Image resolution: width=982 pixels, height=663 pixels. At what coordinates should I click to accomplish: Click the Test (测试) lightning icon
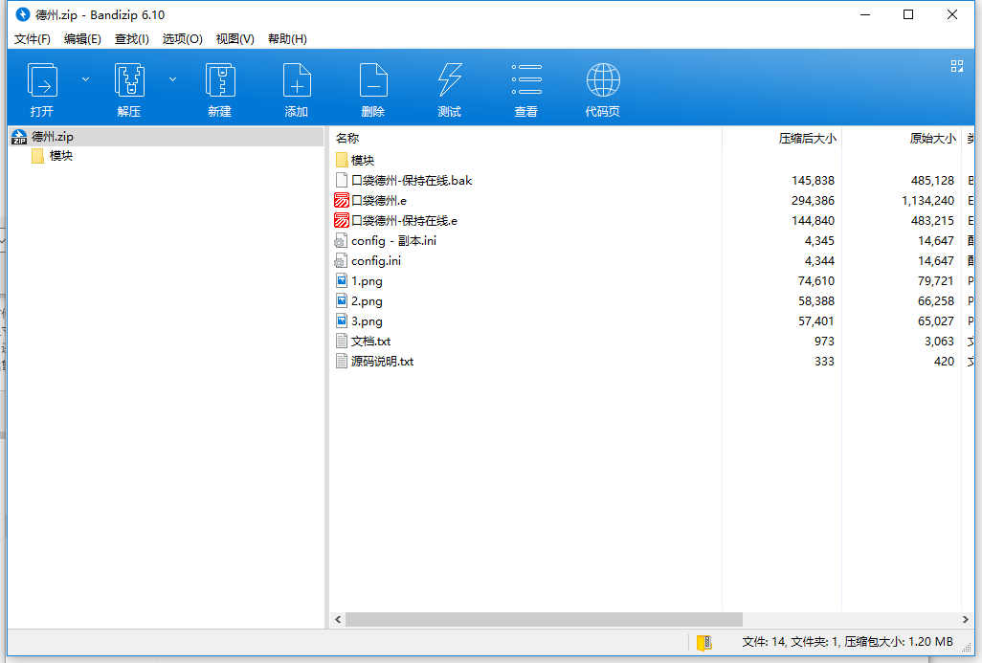tap(450, 80)
